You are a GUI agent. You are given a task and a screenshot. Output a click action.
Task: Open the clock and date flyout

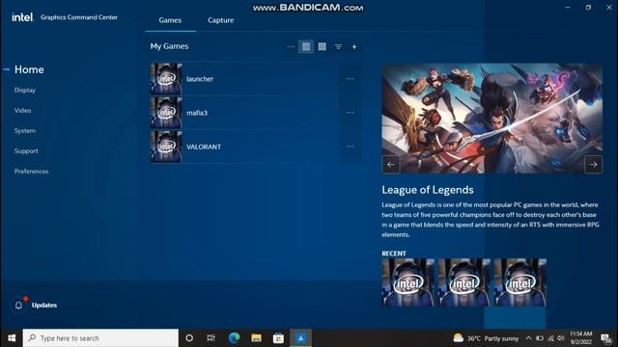pyautogui.click(x=581, y=338)
